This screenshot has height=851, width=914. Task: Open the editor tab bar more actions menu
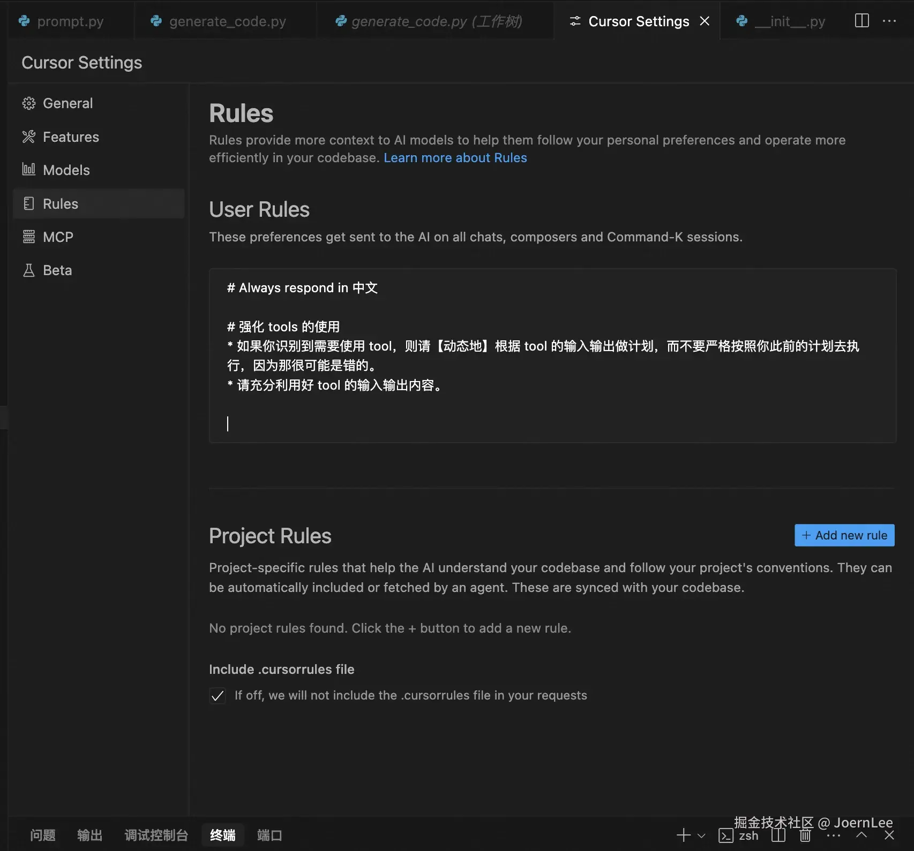889,21
